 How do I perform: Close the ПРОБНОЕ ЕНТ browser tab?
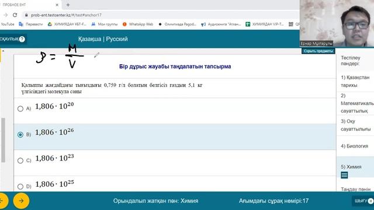pyautogui.click(x=57, y=5)
